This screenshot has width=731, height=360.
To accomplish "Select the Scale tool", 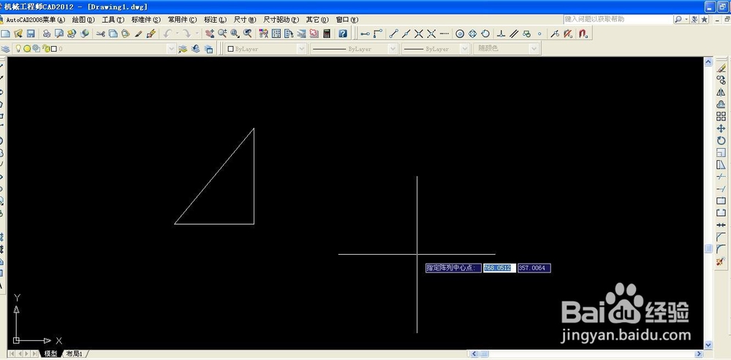I will point(721,153).
